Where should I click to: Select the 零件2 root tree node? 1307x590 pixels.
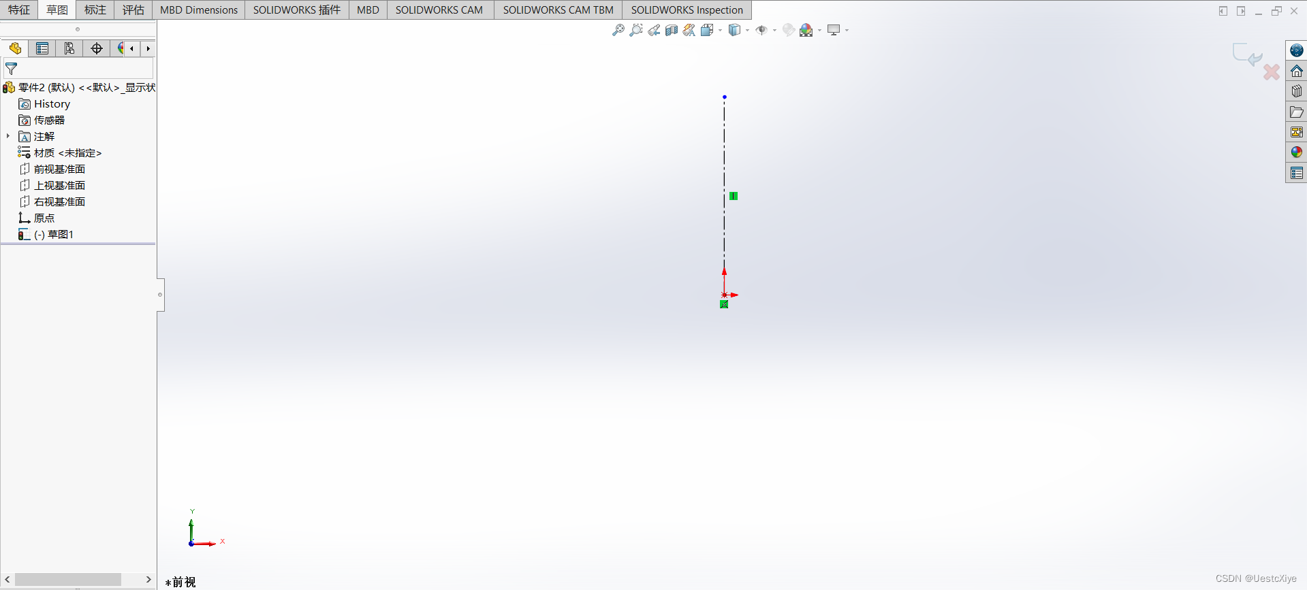click(x=79, y=87)
